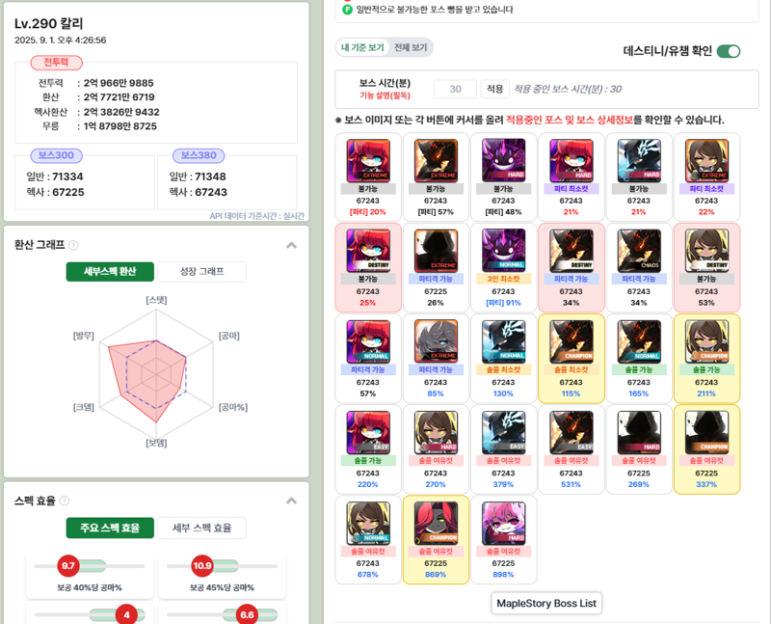771x624 pixels.
Task: Click the 보공 40%당 공마% slider at 9.7
Action: (x=90, y=566)
